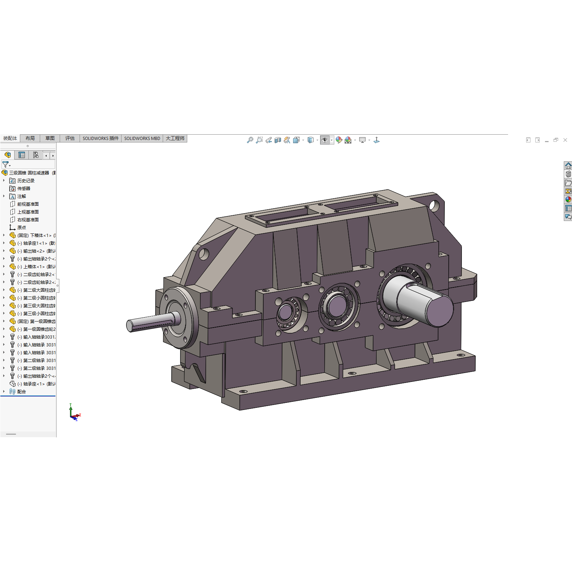Select the Zoom to Area tool
The height and width of the screenshot is (572, 572).
coord(259,140)
